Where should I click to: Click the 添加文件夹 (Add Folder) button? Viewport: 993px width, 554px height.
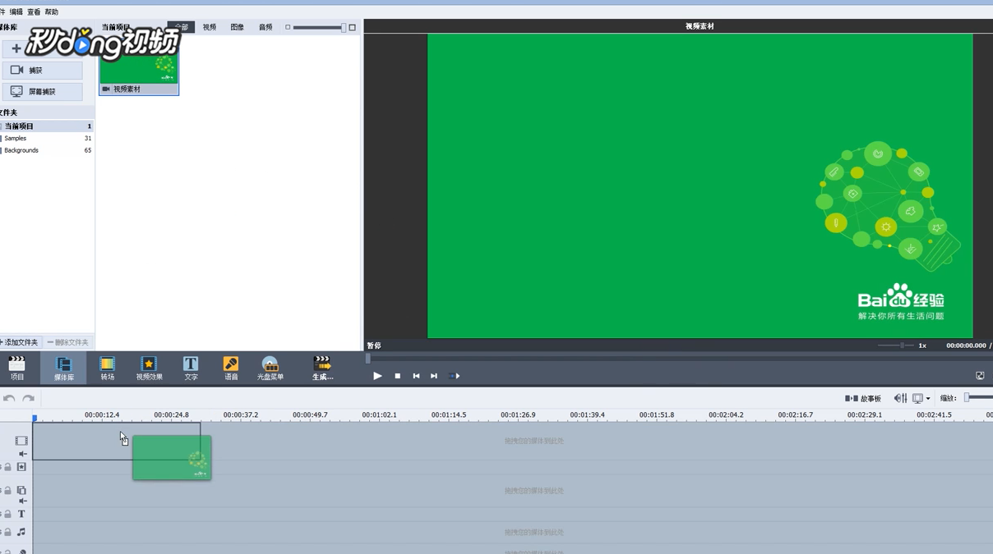[x=21, y=342]
